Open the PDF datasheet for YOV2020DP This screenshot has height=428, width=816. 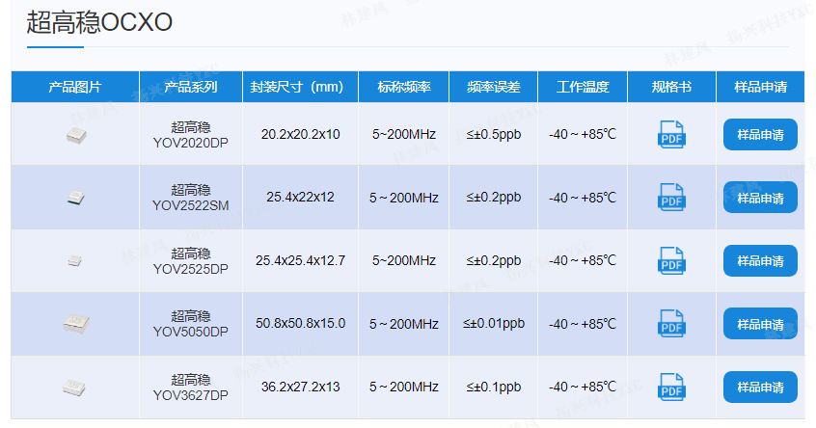coord(671,134)
